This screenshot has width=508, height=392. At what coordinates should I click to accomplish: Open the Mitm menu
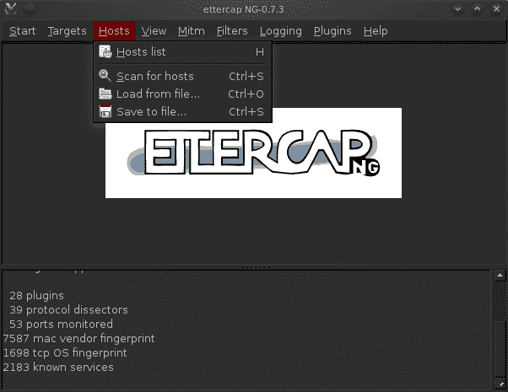192,31
